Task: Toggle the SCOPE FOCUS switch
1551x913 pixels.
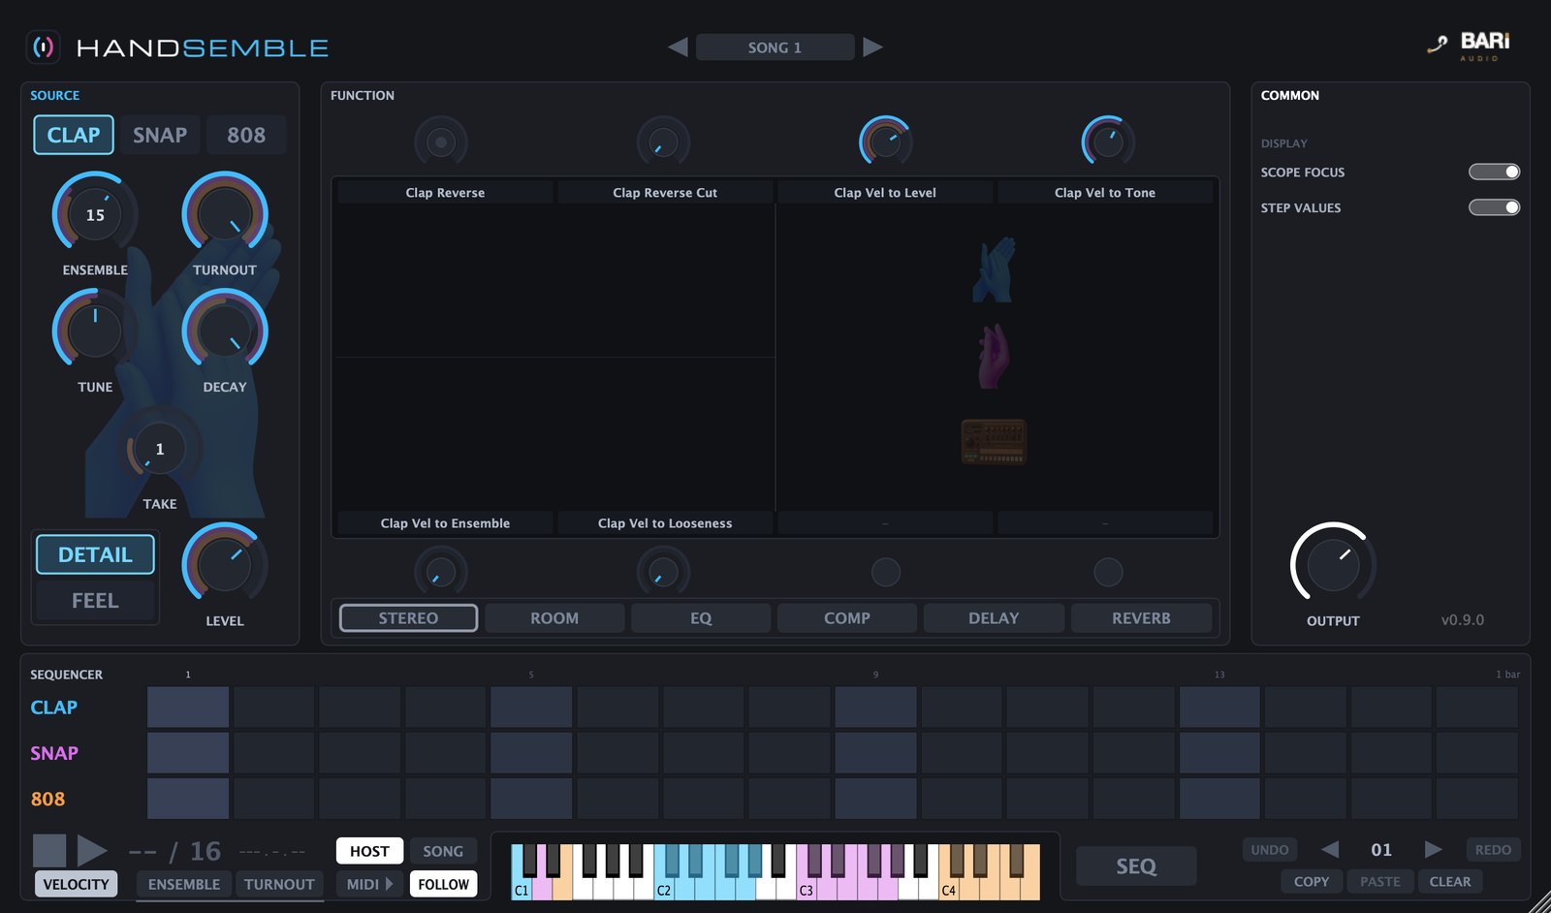Action: (1494, 172)
